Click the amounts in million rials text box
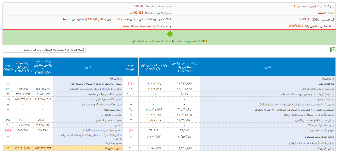The width and height of the screenshot is (339, 151). pos(44,50)
